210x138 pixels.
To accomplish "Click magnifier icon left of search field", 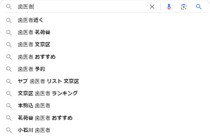I will pos(9,6).
